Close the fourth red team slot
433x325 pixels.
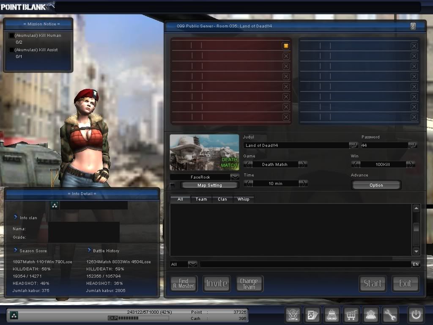[286, 76]
